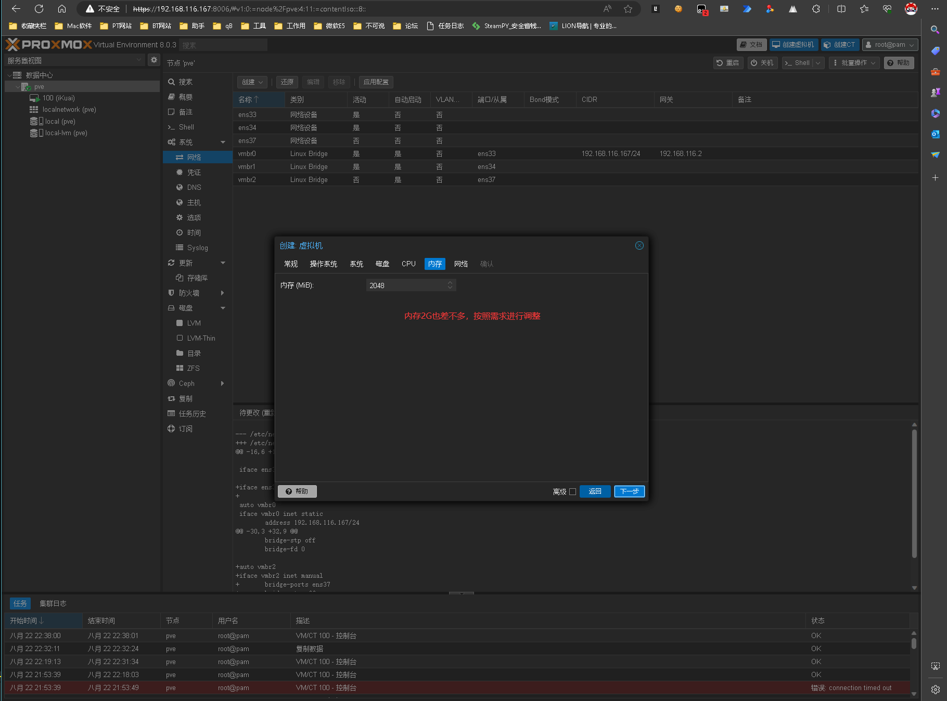Open the Shell console from node menu
Screen dimensions: 947x701
coord(186,127)
